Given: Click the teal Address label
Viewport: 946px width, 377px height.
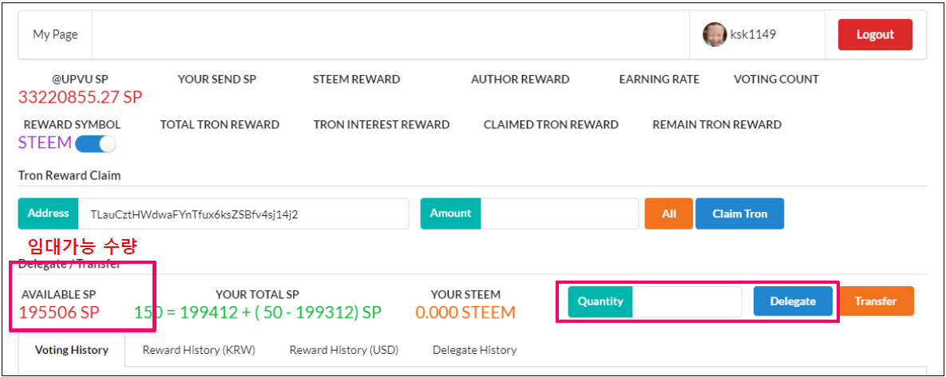Looking at the screenshot, I should point(48,214).
